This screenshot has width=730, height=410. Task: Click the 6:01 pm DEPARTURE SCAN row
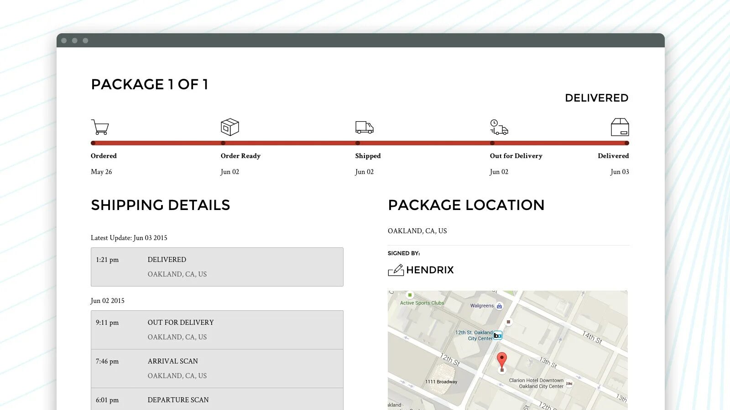coord(217,400)
